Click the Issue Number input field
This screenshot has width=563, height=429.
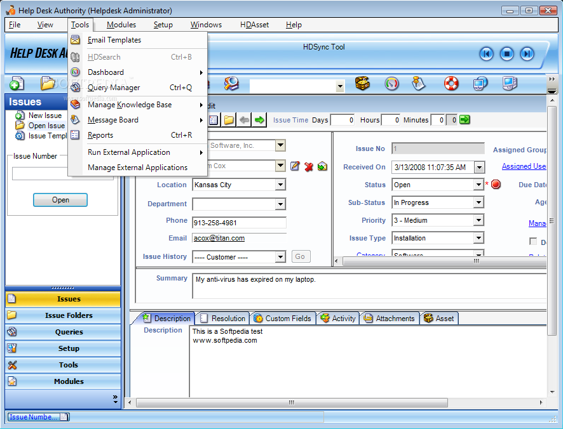63,174
